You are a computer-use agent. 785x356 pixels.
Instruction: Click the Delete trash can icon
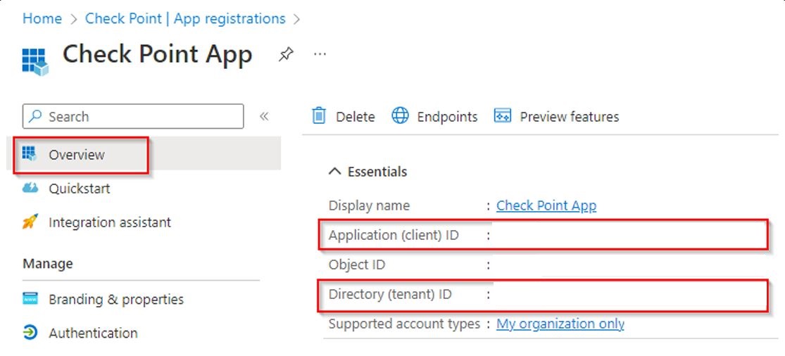[319, 116]
